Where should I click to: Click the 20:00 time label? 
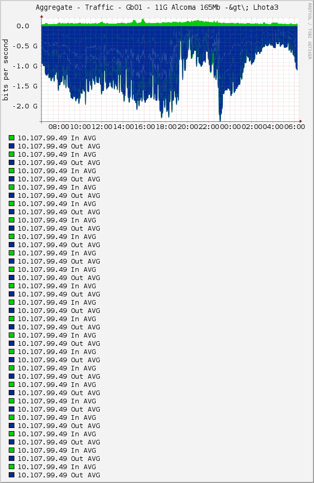pos(188,127)
